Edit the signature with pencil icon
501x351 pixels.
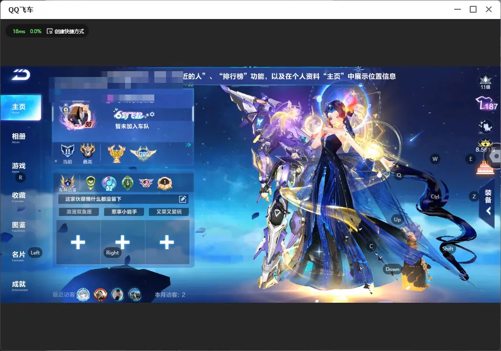click(x=183, y=199)
